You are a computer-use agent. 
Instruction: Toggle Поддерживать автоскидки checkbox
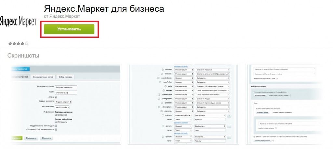[56, 126]
